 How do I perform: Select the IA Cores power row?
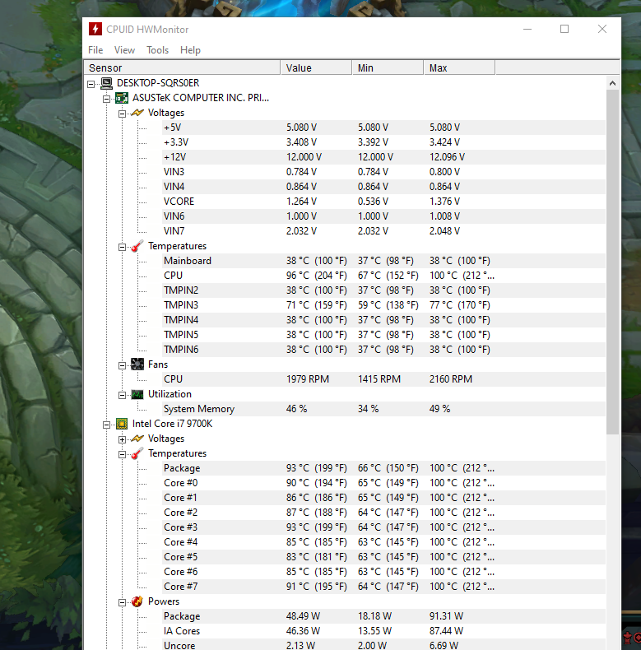pyautogui.click(x=383, y=631)
